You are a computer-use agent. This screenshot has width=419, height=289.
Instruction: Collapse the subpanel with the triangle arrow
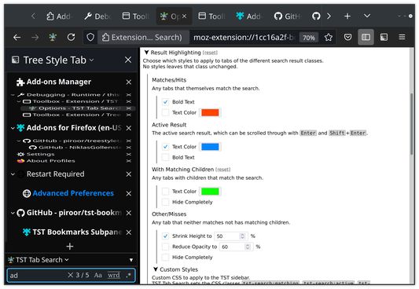pos(131,260)
